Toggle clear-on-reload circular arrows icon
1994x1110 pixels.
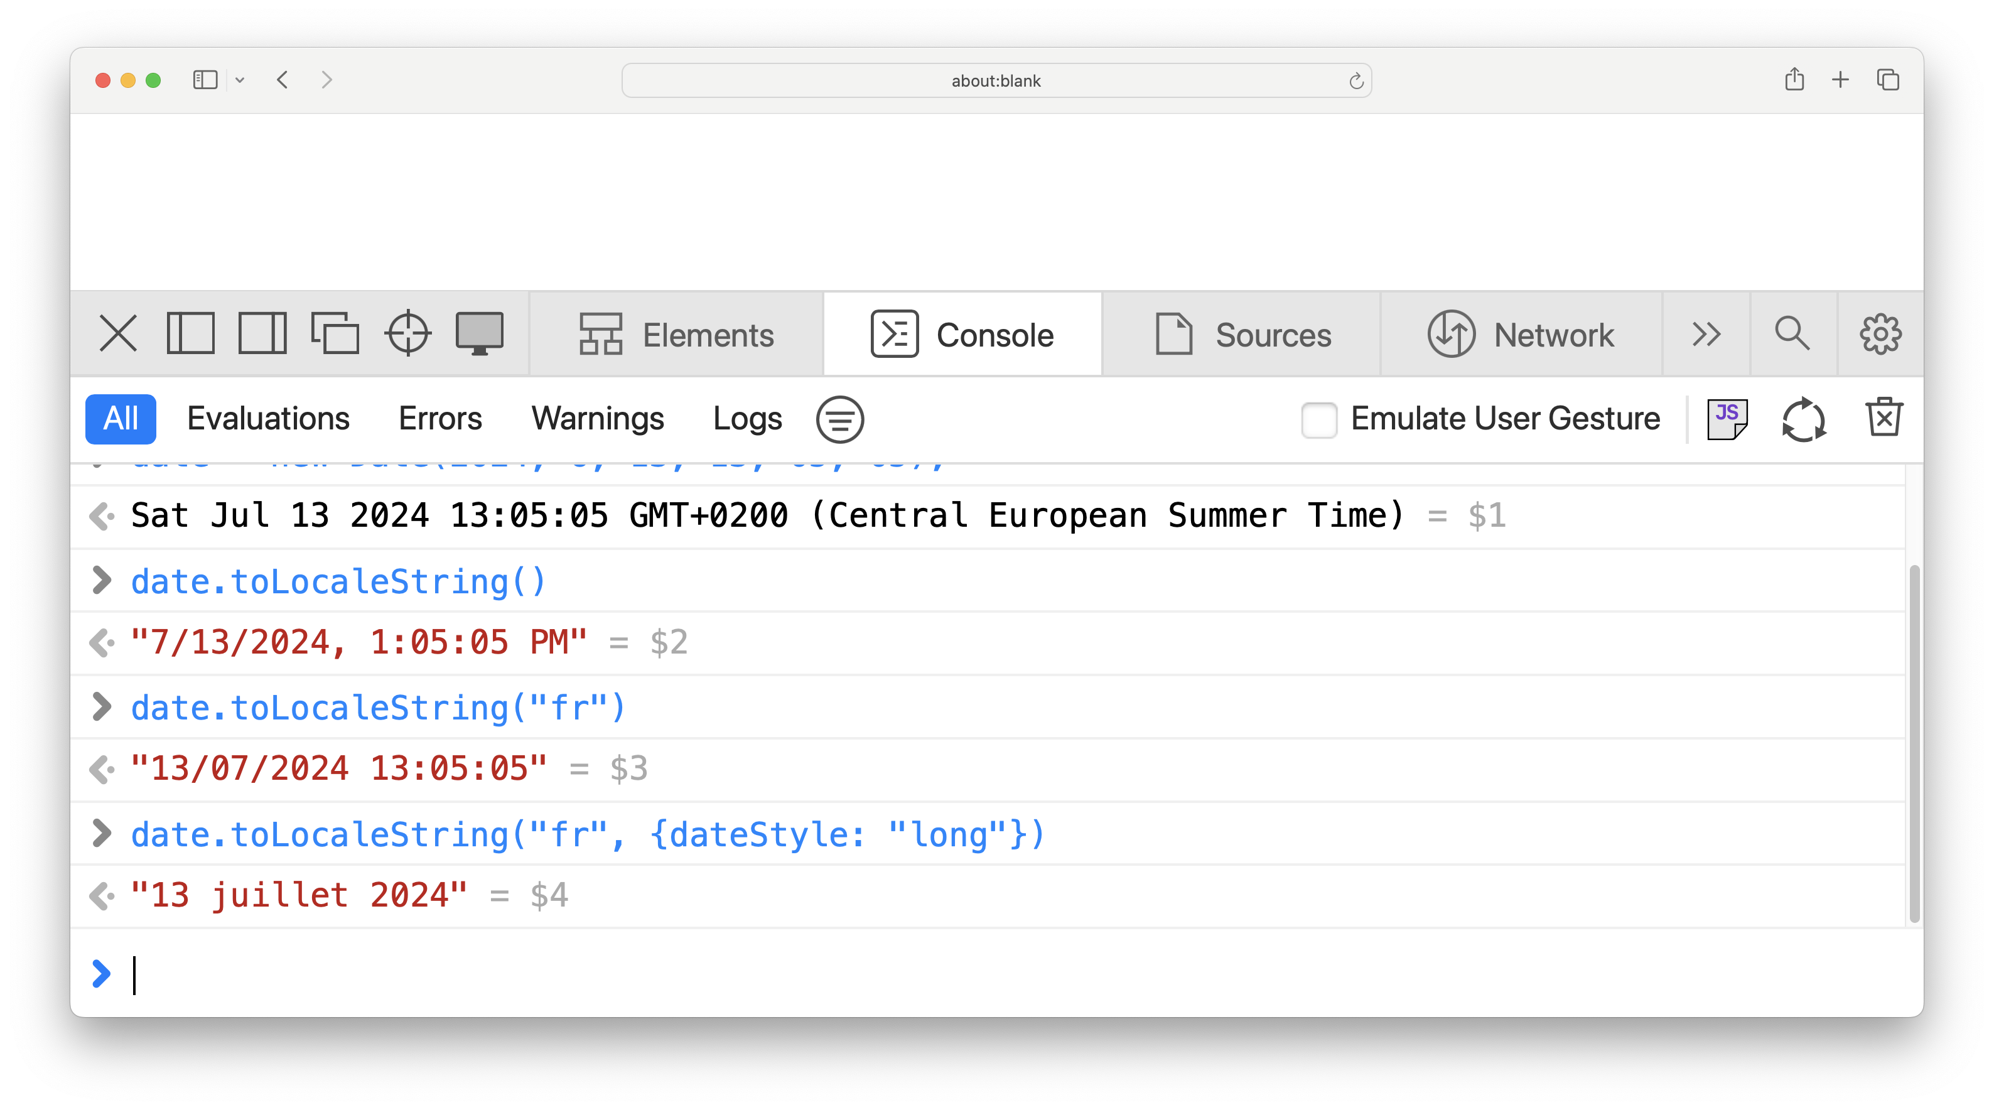pyautogui.click(x=1804, y=419)
